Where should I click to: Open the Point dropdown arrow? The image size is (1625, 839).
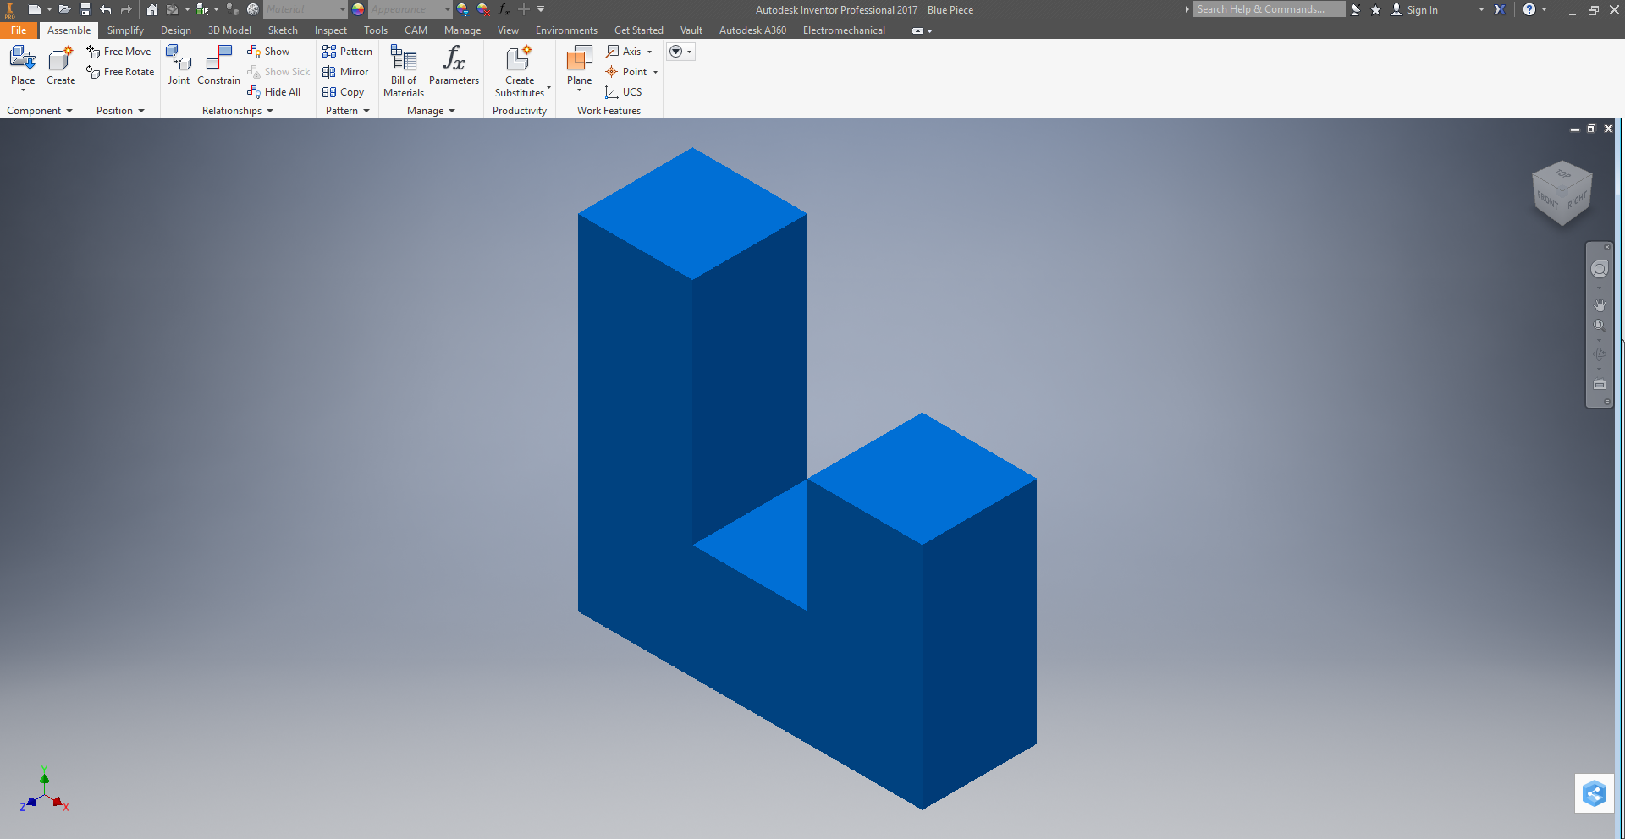[x=655, y=72]
